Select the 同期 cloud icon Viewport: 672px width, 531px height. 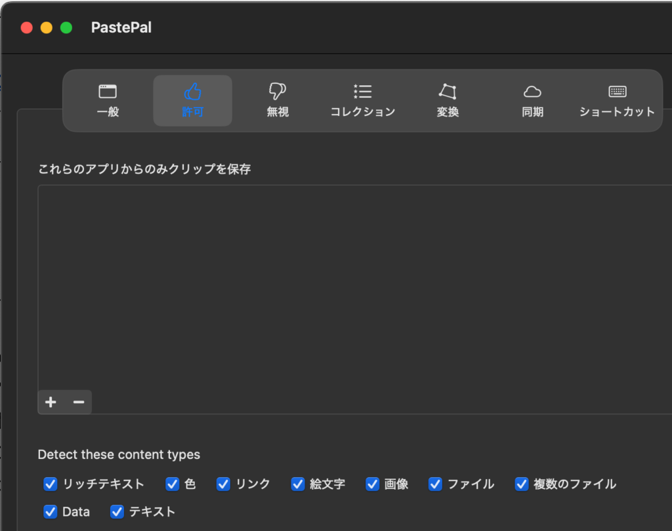click(x=532, y=92)
